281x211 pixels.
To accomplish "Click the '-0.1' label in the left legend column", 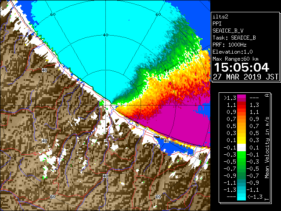I will coord(230,148).
